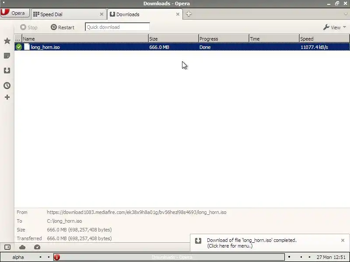Viewport: 350px width, 262px height.
Task: Minimize the Opera window
Action: point(329,3)
